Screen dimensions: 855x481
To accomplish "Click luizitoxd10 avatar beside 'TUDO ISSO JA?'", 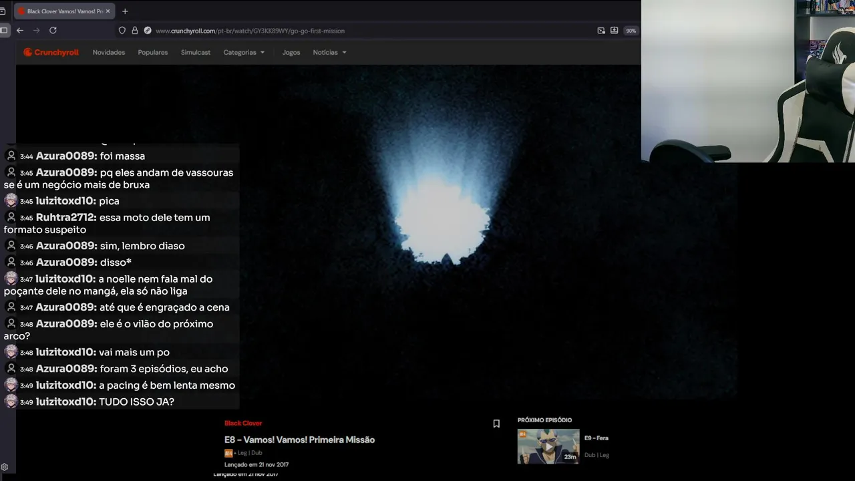I will (x=11, y=402).
